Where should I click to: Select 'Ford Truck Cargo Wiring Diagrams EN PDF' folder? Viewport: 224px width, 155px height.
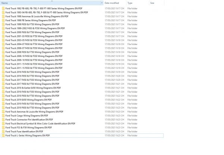(27, 116)
